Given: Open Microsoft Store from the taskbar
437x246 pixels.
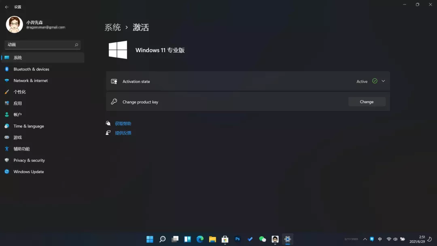Looking at the screenshot, I should pos(225,239).
